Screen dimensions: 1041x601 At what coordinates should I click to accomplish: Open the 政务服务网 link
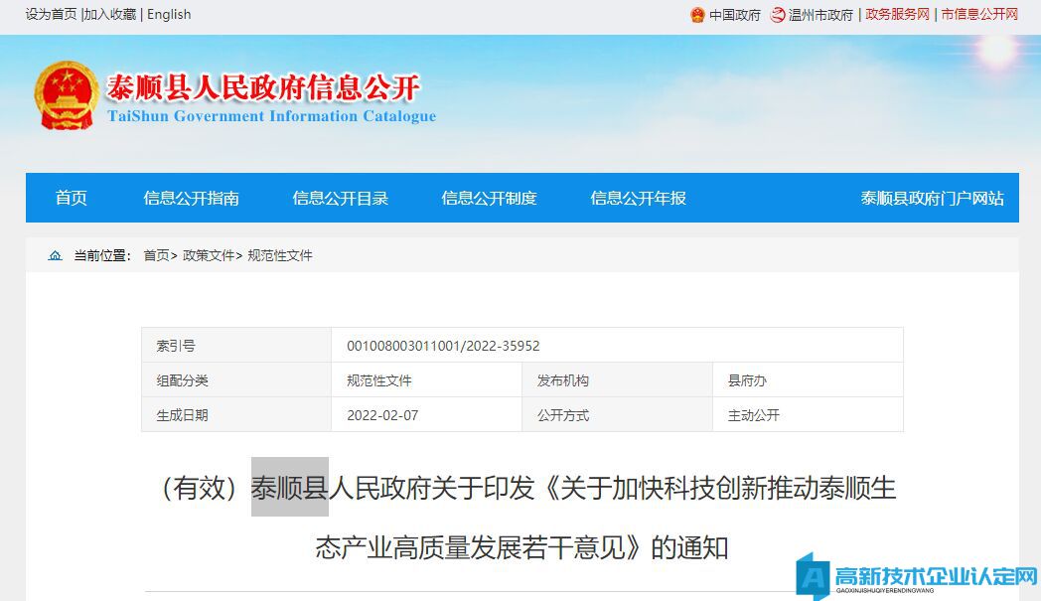tap(897, 15)
